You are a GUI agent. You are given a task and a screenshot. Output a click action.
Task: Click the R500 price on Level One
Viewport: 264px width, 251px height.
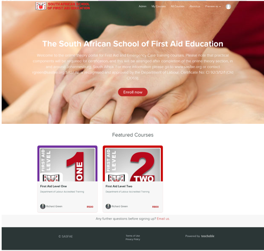[x=90, y=207]
